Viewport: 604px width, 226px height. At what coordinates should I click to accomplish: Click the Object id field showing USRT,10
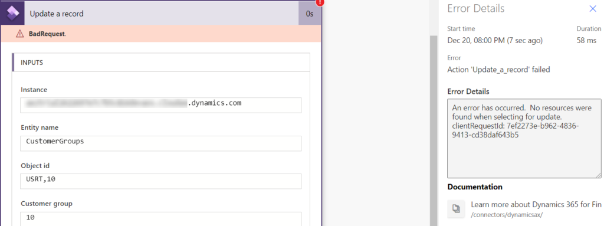[x=161, y=181]
